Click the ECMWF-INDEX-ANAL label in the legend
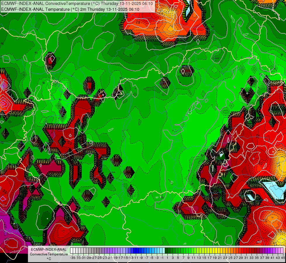Image resolution: width=286 pixels, height=263 pixels. click(x=49, y=250)
